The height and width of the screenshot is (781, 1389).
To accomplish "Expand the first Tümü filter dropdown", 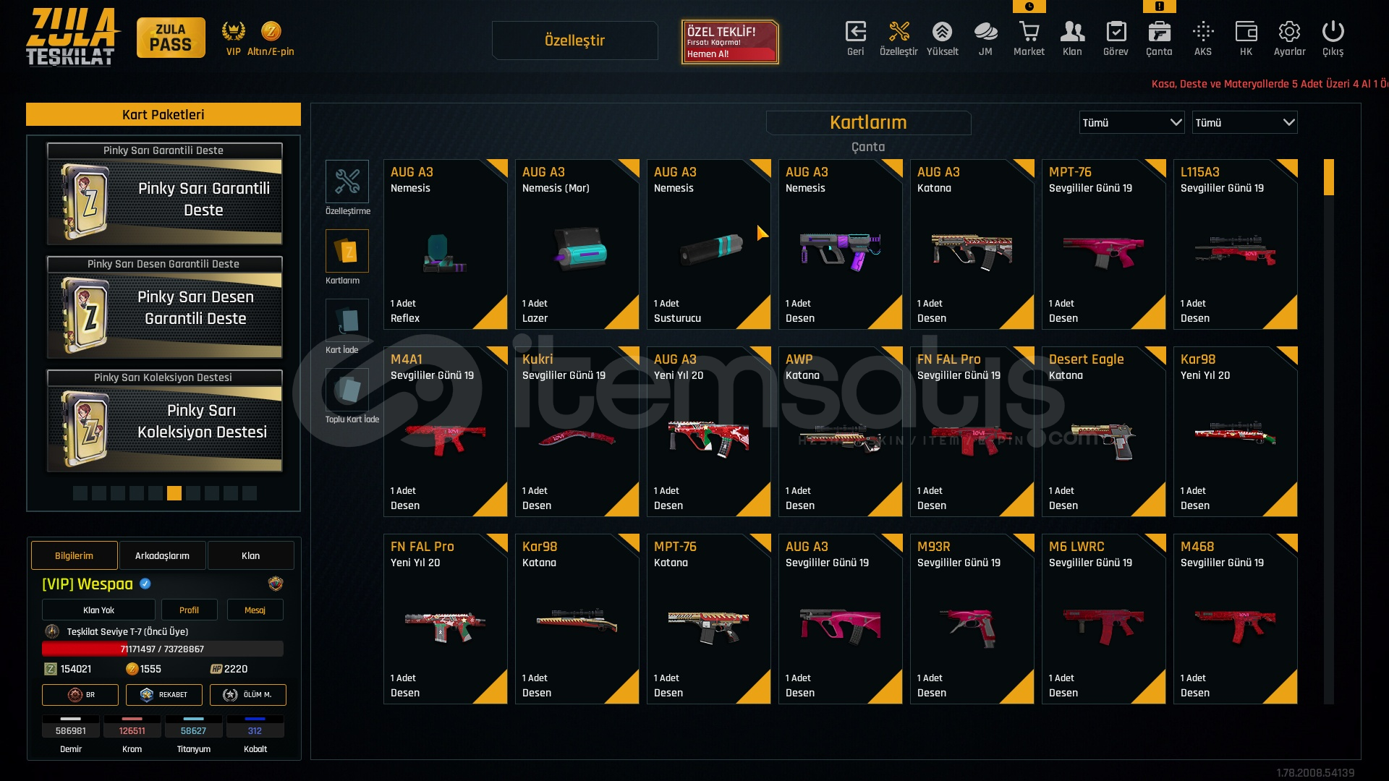I will (1132, 122).
